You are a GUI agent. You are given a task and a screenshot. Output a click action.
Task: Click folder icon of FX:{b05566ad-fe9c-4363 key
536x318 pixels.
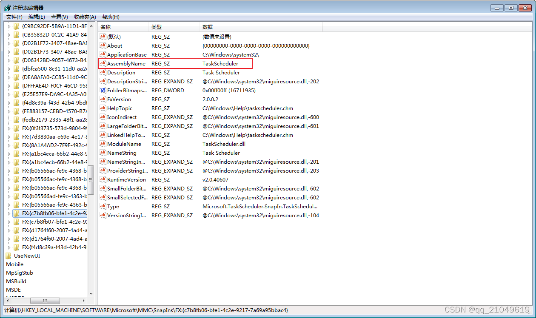click(x=17, y=196)
